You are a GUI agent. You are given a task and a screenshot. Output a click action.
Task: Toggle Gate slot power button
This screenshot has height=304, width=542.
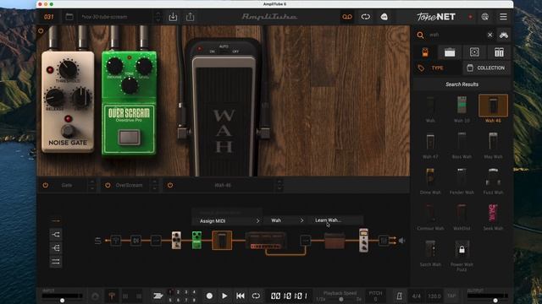tap(45, 185)
